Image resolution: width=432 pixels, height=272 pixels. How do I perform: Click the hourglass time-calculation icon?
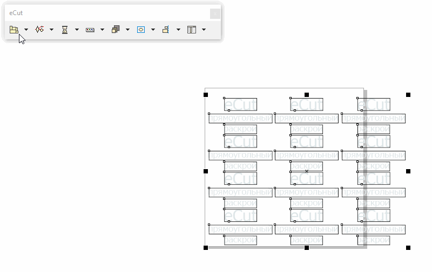coord(65,30)
